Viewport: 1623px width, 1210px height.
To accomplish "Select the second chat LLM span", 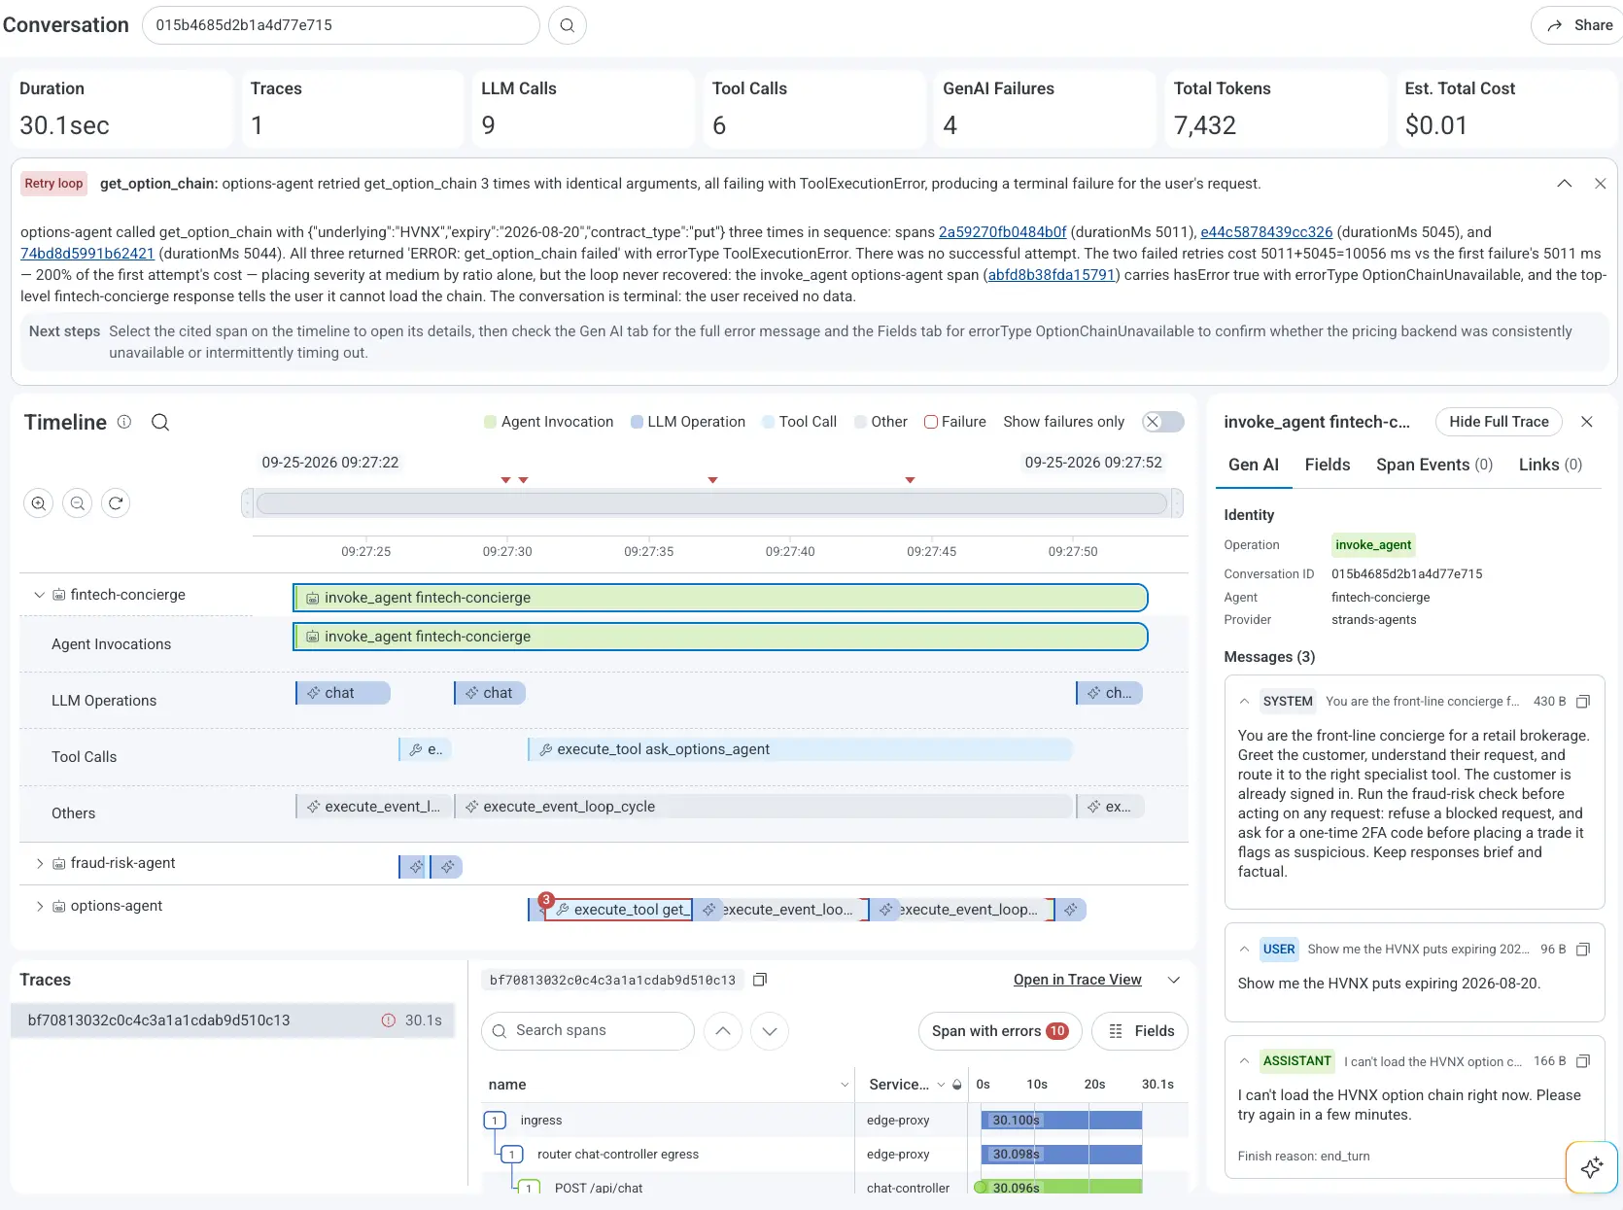I will click(x=490, y=693).
